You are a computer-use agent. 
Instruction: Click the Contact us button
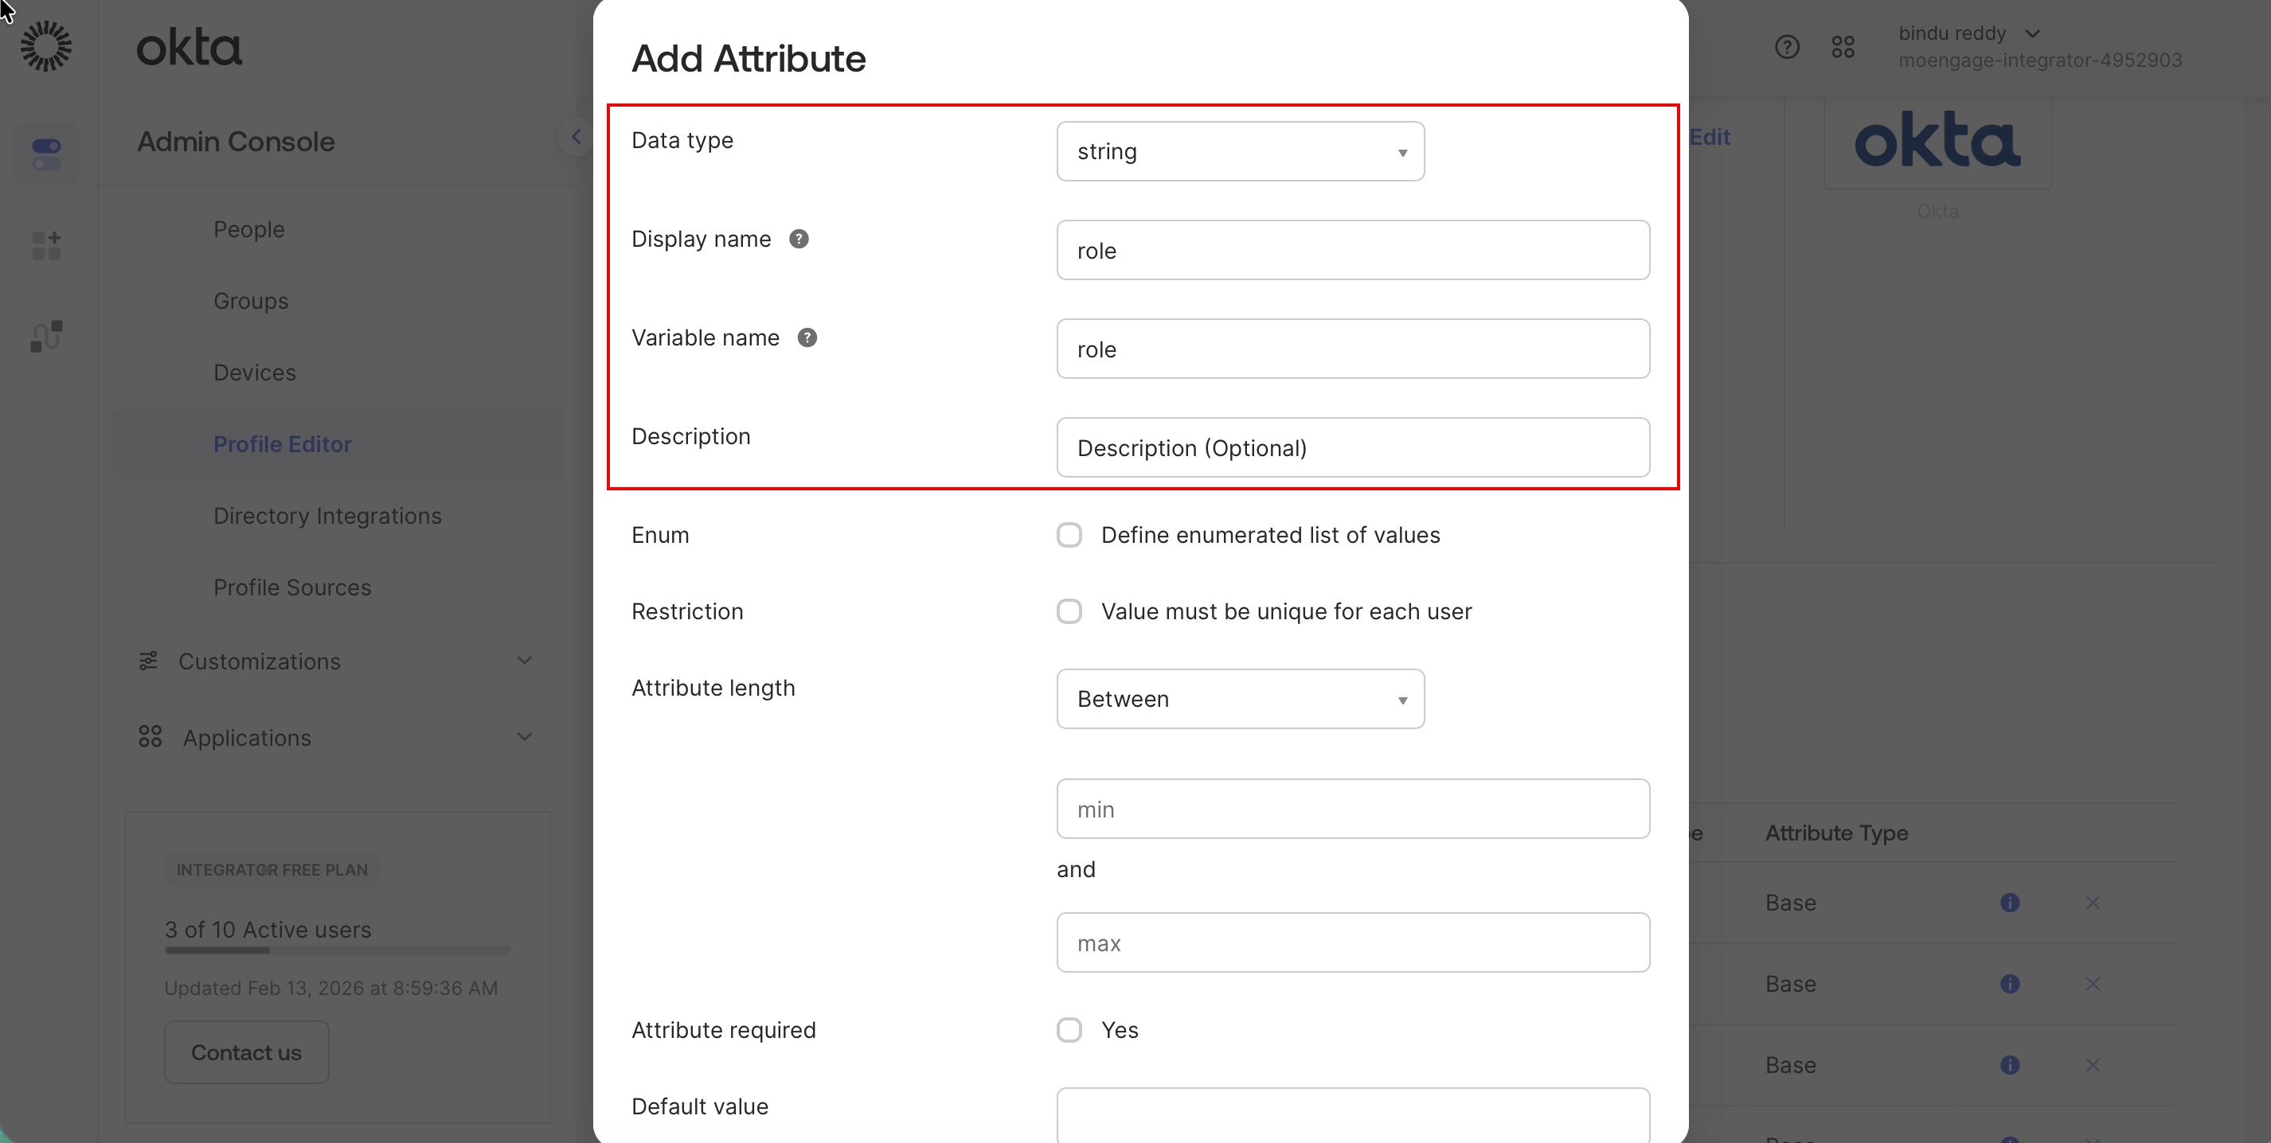coord(246,1052)
